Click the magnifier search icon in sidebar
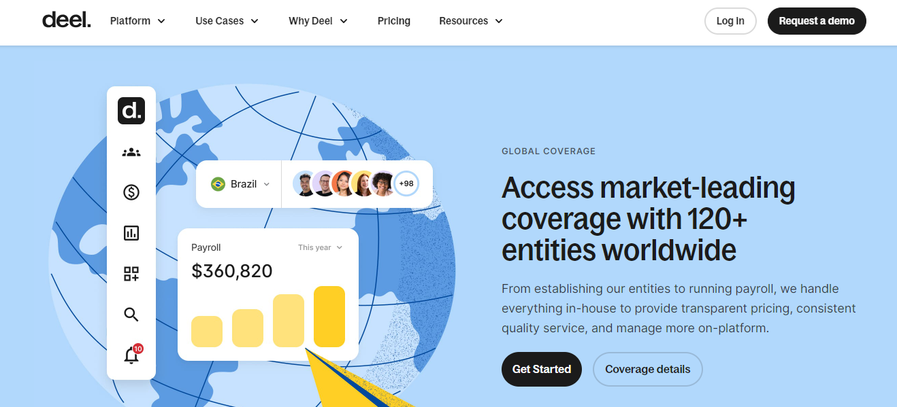 pyautogui.click(x=131, y=315)
